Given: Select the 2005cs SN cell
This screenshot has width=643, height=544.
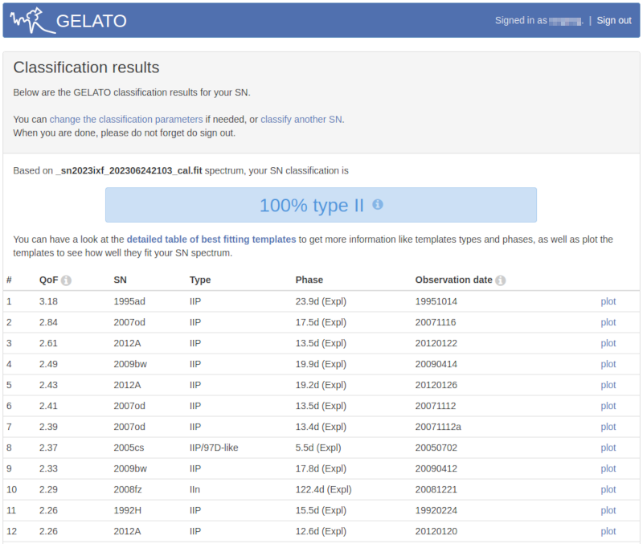Looking at the screenshot, I should tap(129, 448).
